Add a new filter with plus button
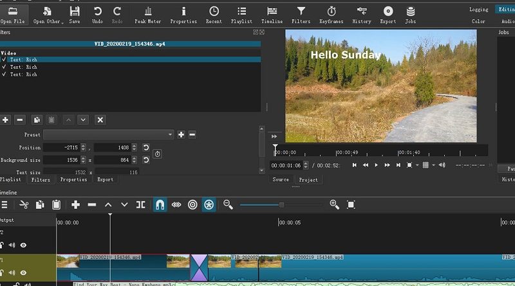This screenshot has width=515, height=286. 5,120
